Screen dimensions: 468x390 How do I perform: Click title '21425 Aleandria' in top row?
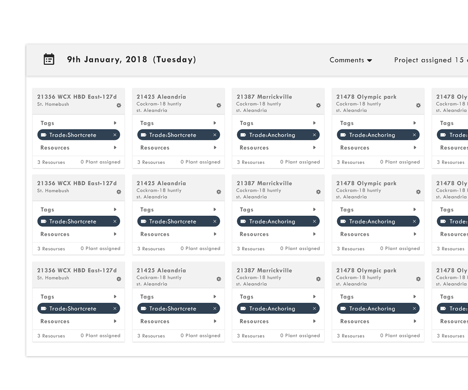[161, 97]
